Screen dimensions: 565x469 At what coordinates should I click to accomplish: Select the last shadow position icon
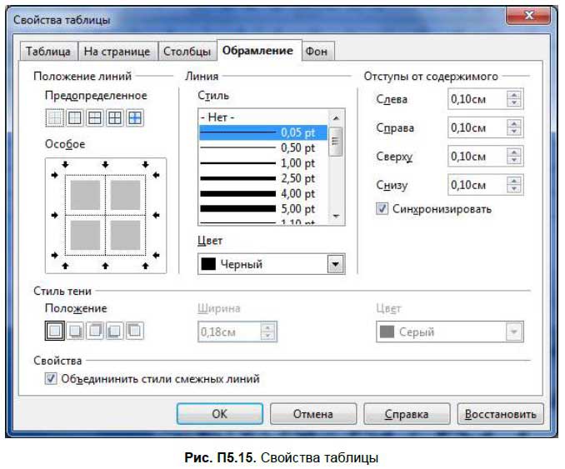point(135,331)
